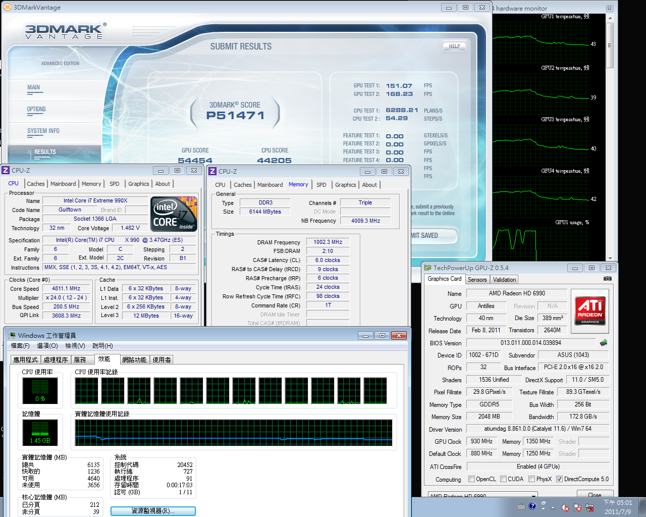Click left CPU-Z window title icon
This screenshot has width=646, height=517.
(x=6, y=170)
